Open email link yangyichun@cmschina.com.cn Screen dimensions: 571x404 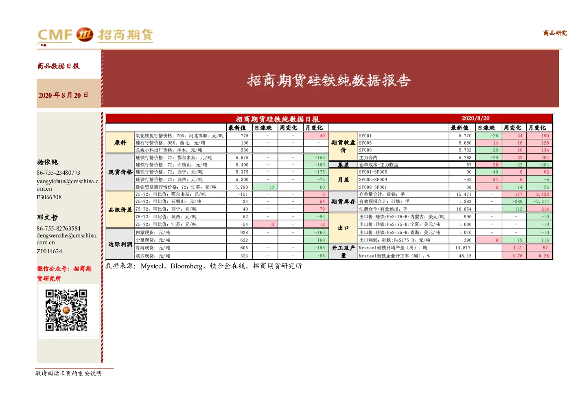(x=68, y=185)
